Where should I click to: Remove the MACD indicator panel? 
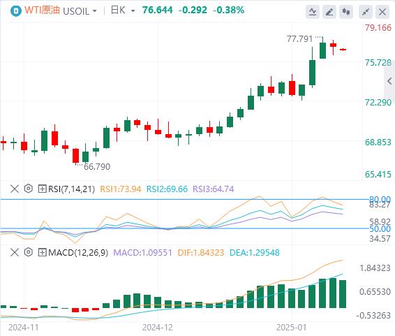15,252
